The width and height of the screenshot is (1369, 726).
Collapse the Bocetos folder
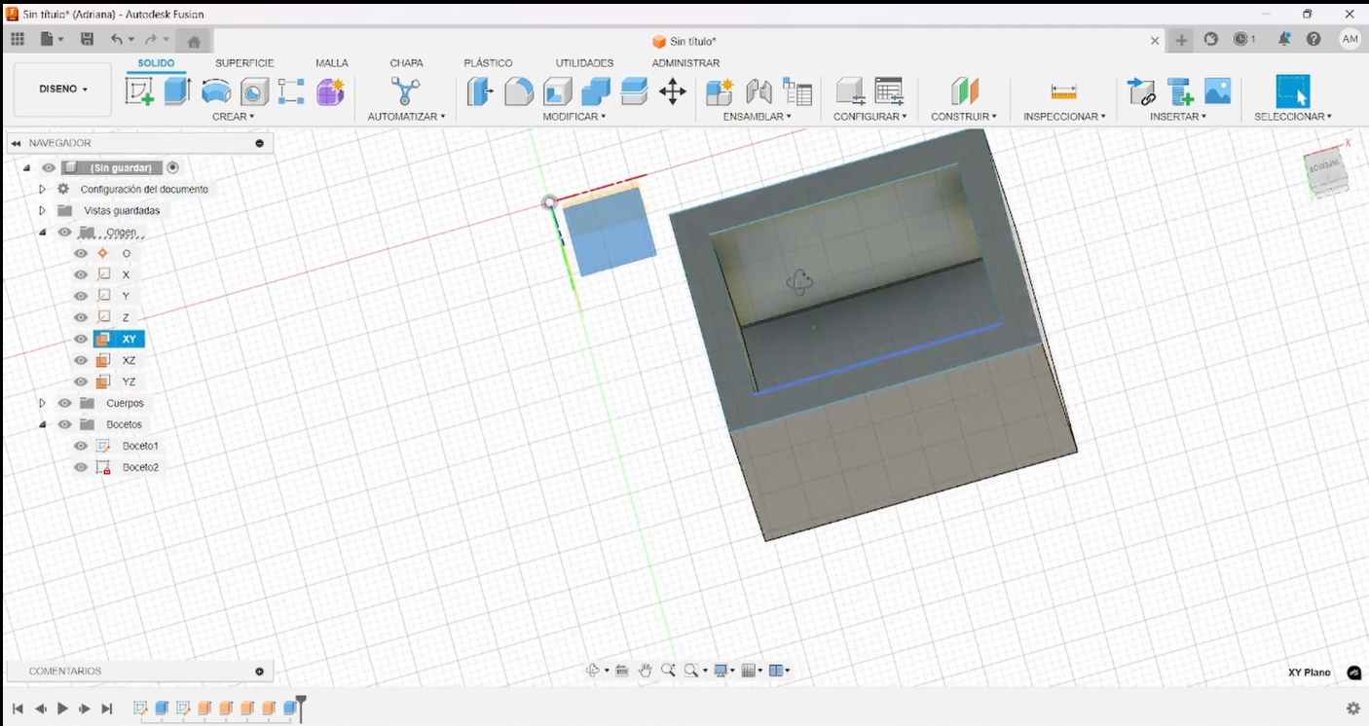[x=42, y=424]
